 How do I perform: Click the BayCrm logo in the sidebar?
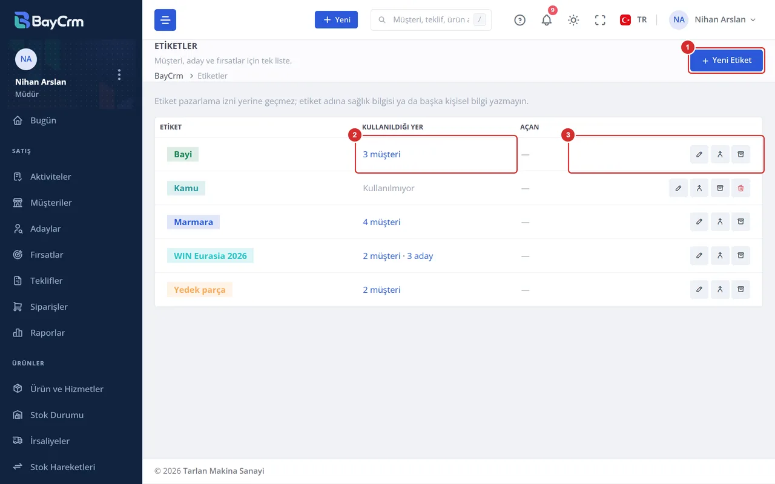(49, 20)
